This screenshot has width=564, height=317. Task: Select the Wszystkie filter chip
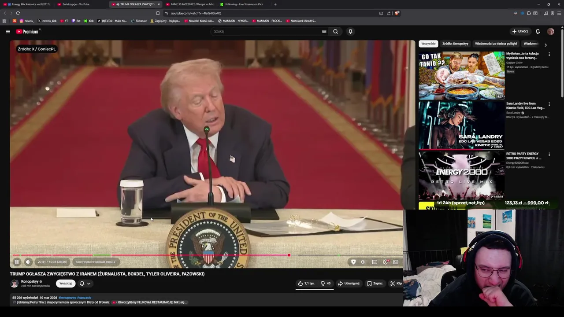[428, 44]
